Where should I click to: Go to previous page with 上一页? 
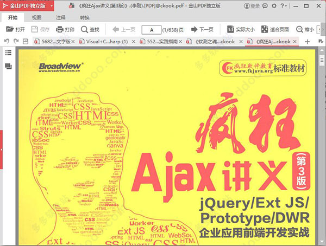click(x=124, y=29)
